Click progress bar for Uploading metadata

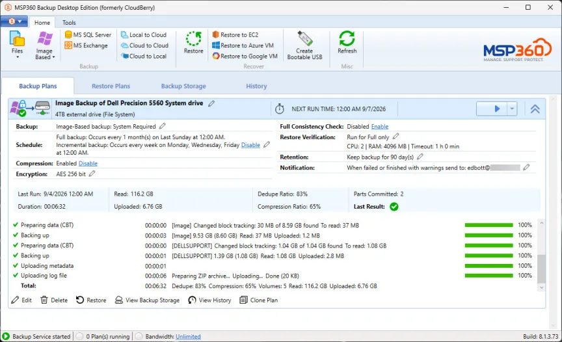point(488,266)
